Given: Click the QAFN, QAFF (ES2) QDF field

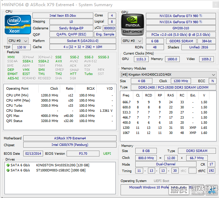Looking at the screenshot, I should coord(71,34).
